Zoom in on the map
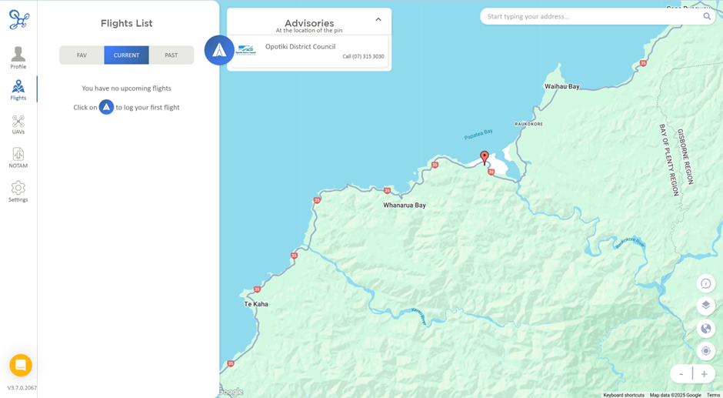Viewport: 723px width, 398px height. [704, 374]
